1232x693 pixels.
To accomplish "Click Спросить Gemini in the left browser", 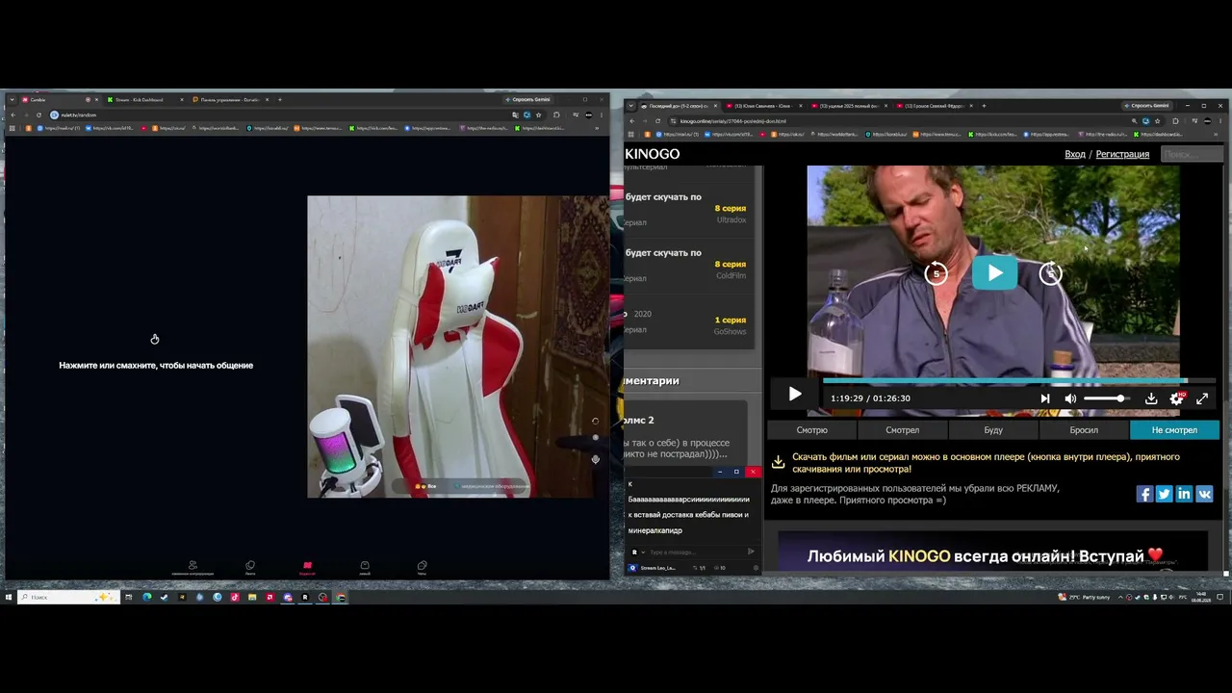I will 527,99.
